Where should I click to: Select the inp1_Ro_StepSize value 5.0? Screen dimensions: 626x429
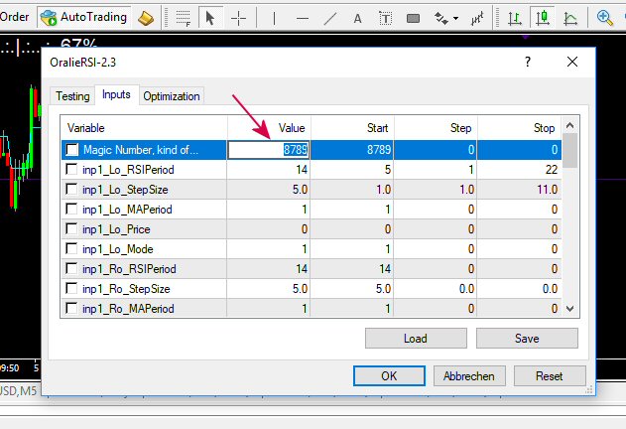[300, 289]
